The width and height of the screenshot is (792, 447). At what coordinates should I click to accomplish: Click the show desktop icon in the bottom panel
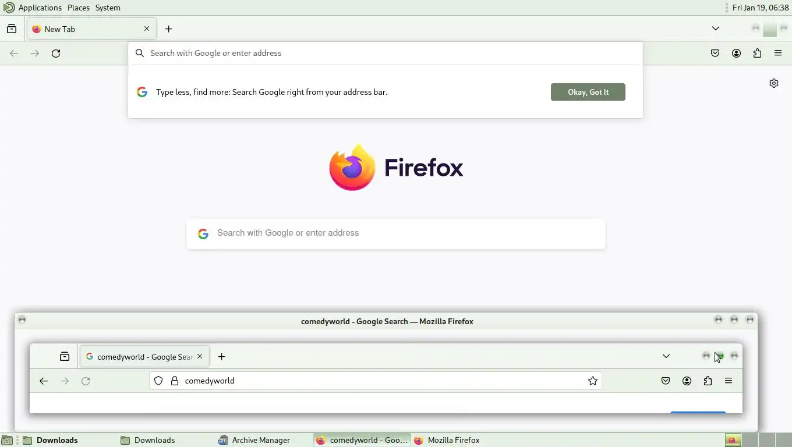(x=6, y=440)
